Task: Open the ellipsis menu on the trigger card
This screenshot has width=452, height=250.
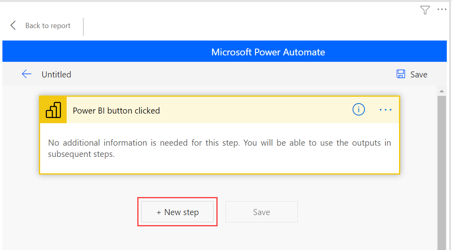Action: point(385,109)
